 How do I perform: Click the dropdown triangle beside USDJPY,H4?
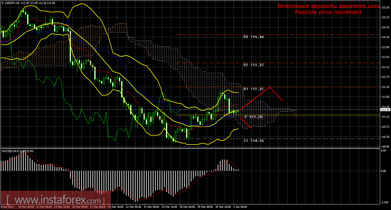point(2,3)
